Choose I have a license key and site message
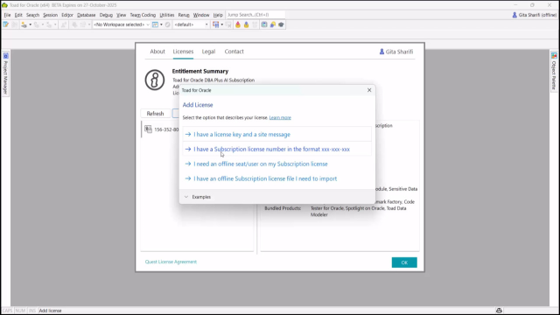 click(x=276, y=134)
